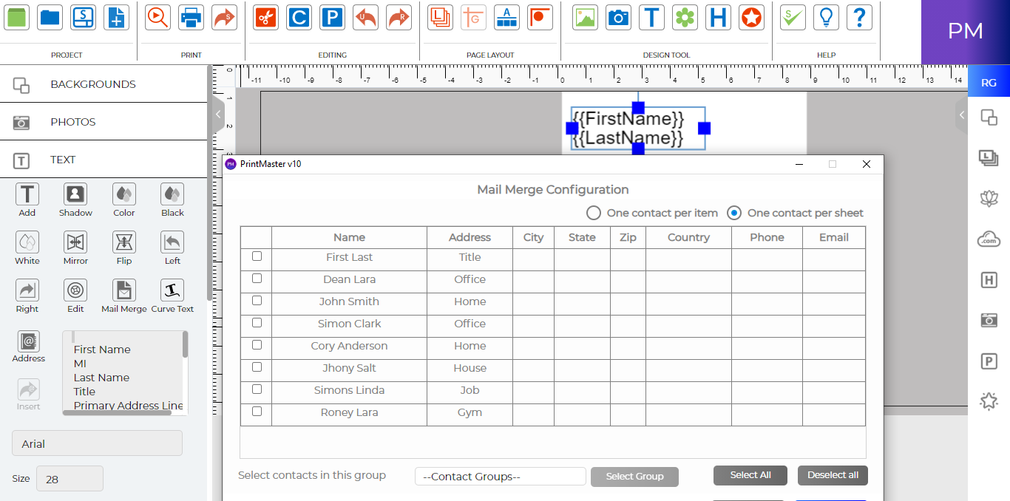Click the red star design tool icon

click(x=751, y=17)
